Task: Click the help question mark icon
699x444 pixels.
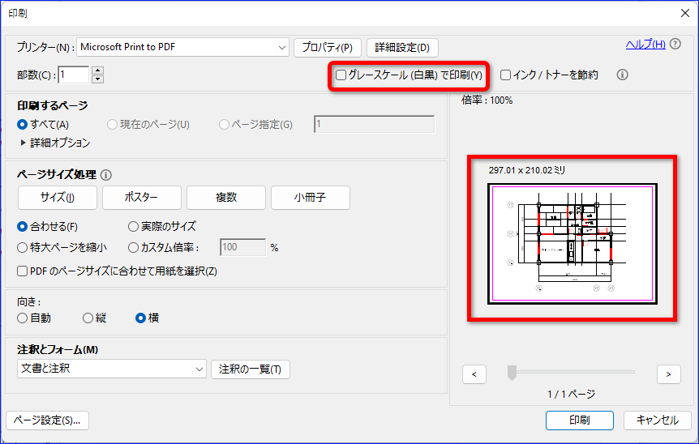Action: coord(675,44)
